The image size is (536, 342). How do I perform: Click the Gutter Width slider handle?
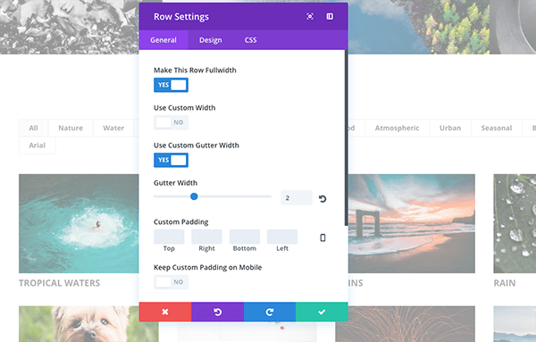(194, 196)
